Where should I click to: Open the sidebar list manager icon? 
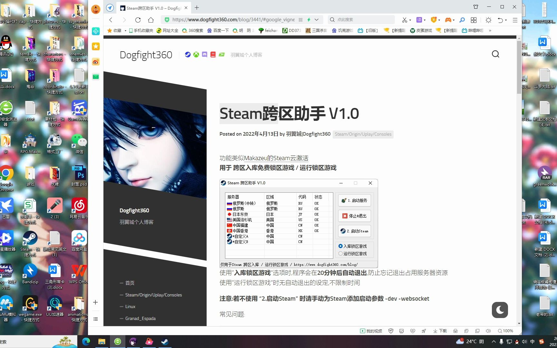pos(95,319)
